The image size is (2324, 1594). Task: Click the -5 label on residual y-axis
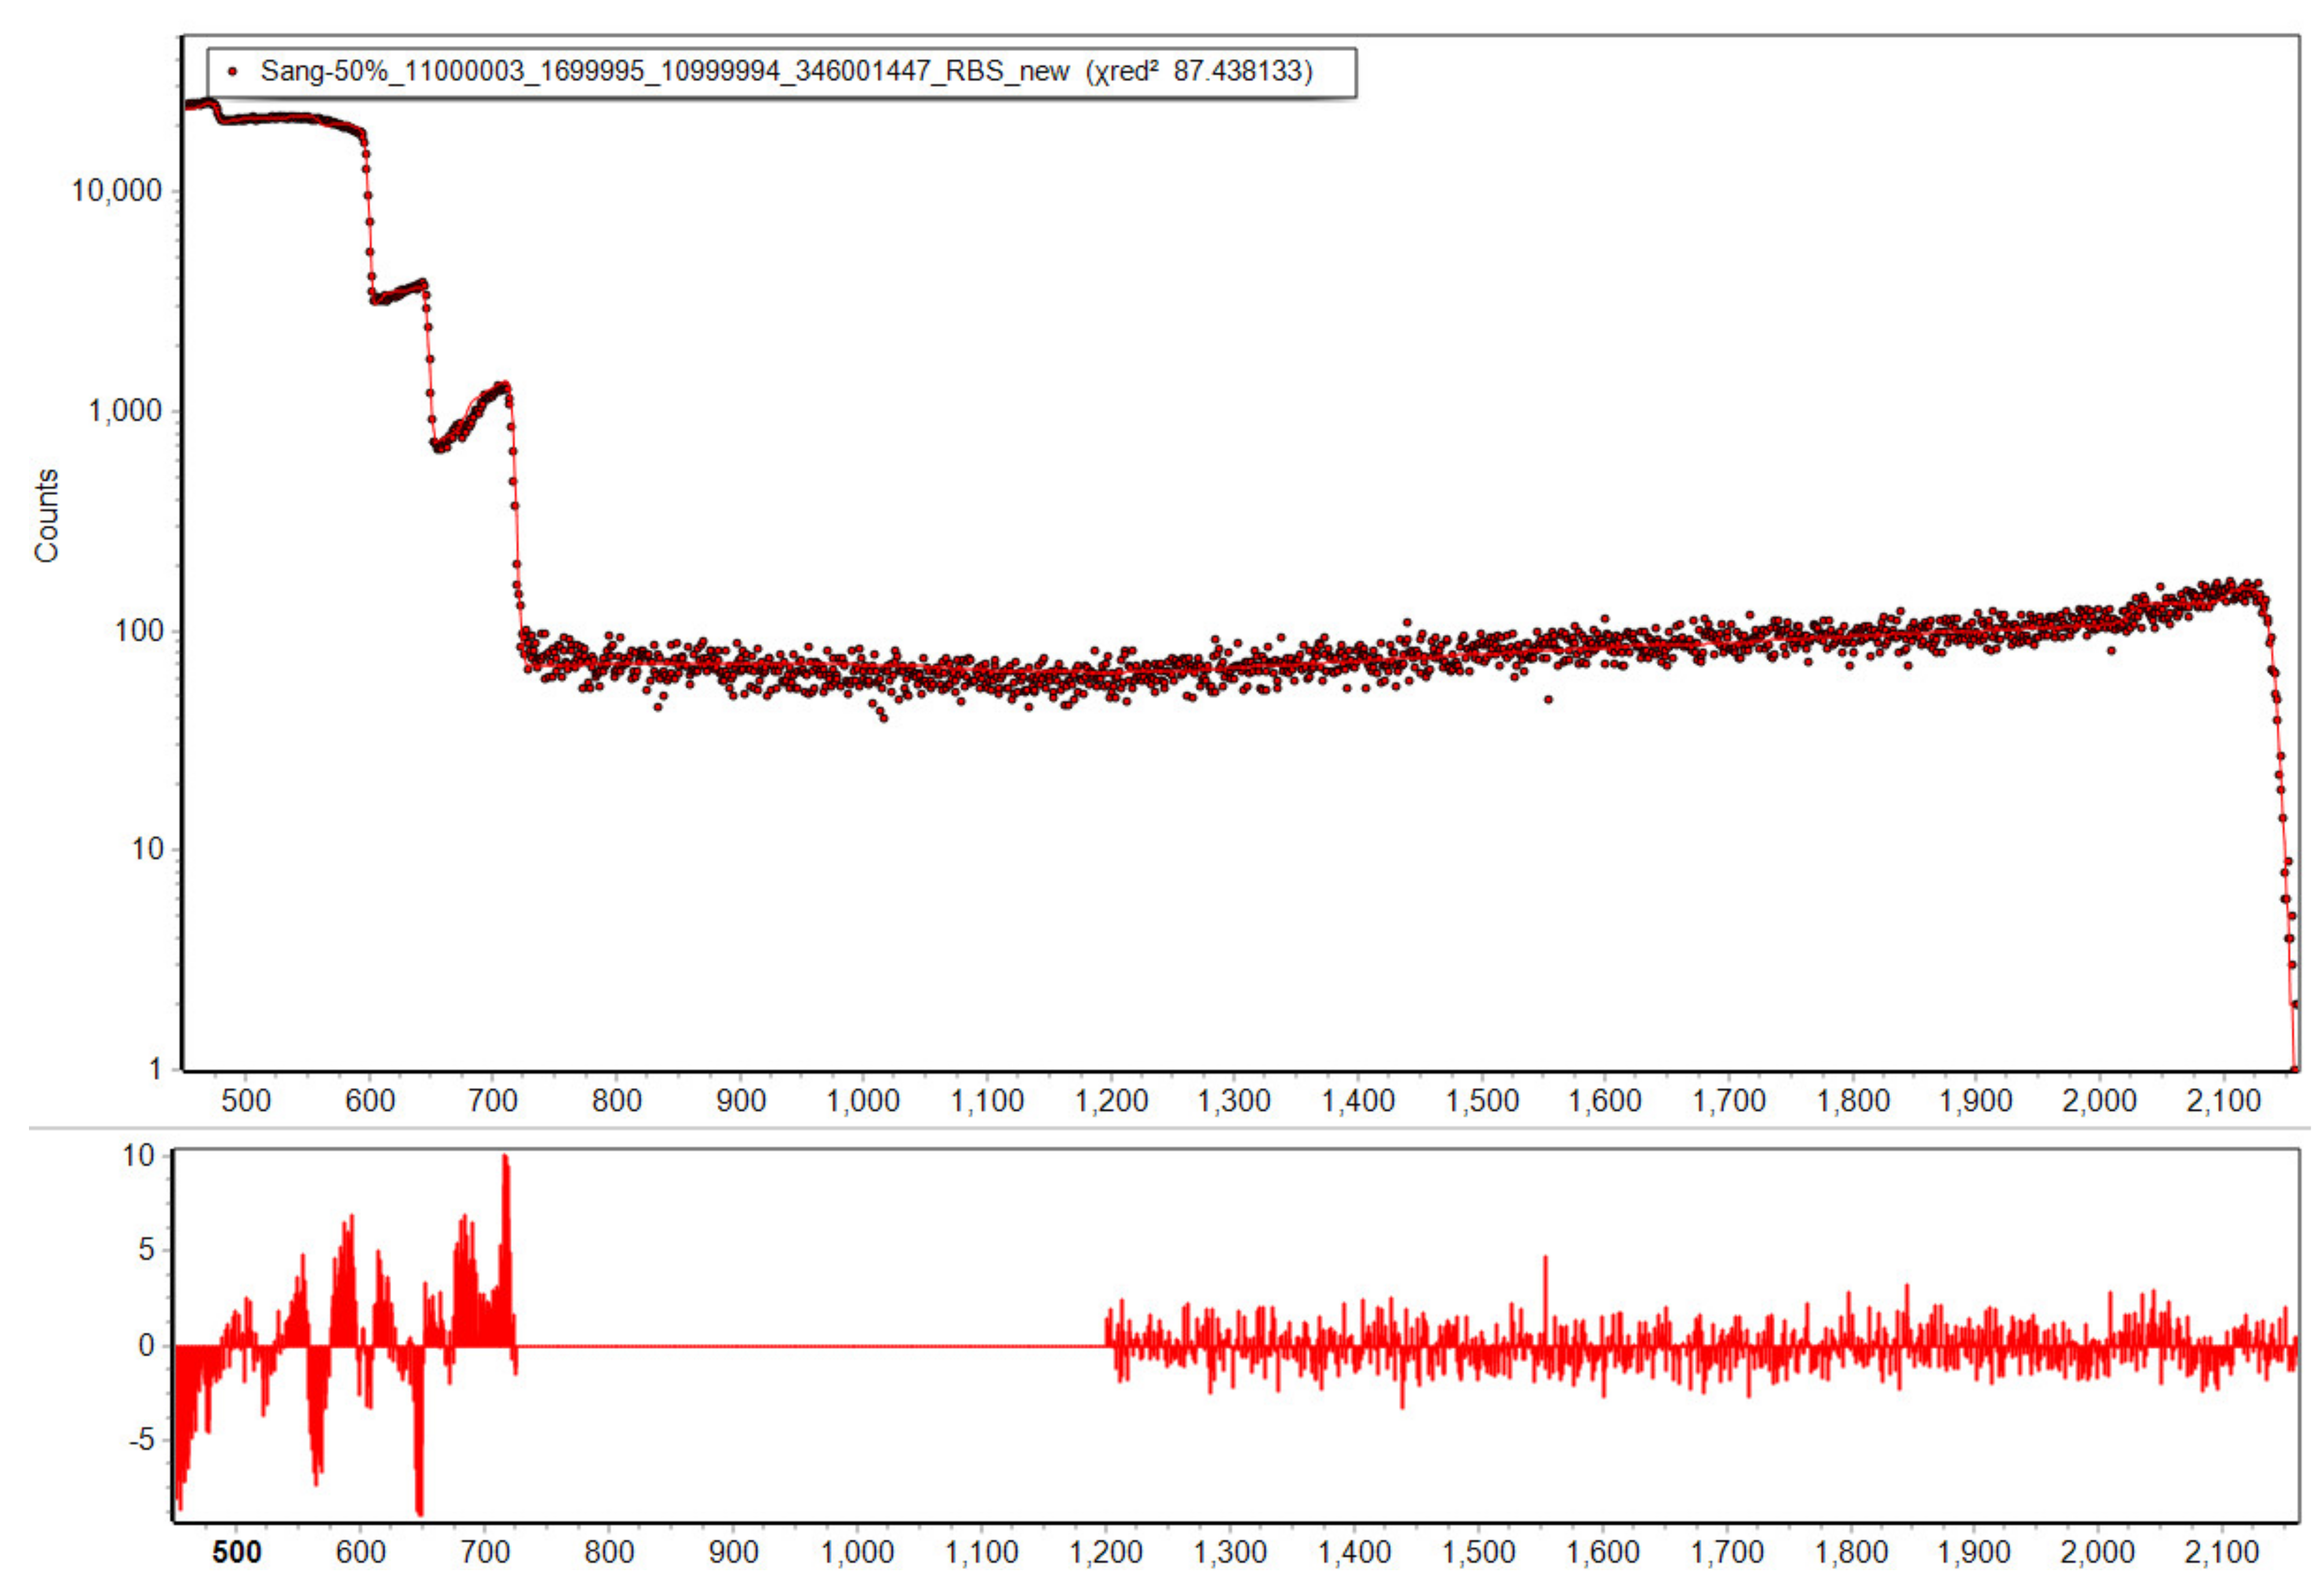pyautogui.click(x=141, y=1440)
